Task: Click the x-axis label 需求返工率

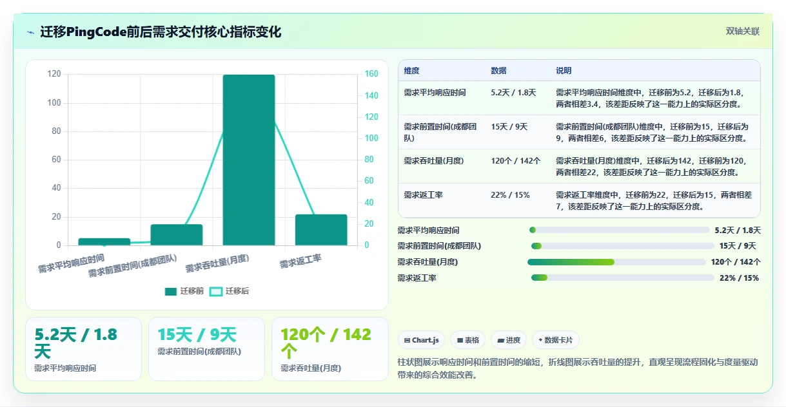Action: click(x=301, y=261)
